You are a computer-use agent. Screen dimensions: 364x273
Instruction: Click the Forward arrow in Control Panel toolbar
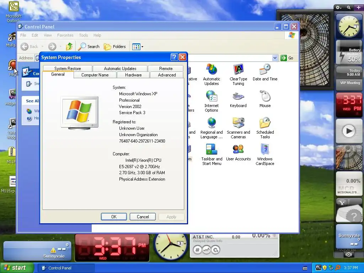tap(52, 47)
